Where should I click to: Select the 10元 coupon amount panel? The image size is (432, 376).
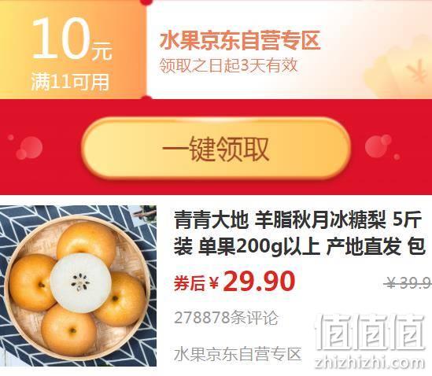click(x=72, y=50)
